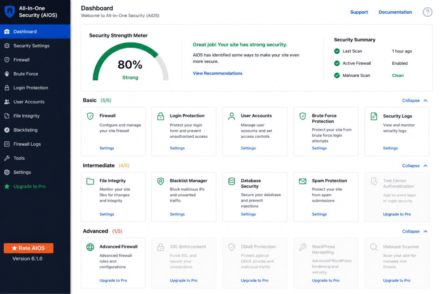This screenshot has width=440, height=294.
Task: Click the Intermediate (4/5) count label
Action: coord(124,166)
